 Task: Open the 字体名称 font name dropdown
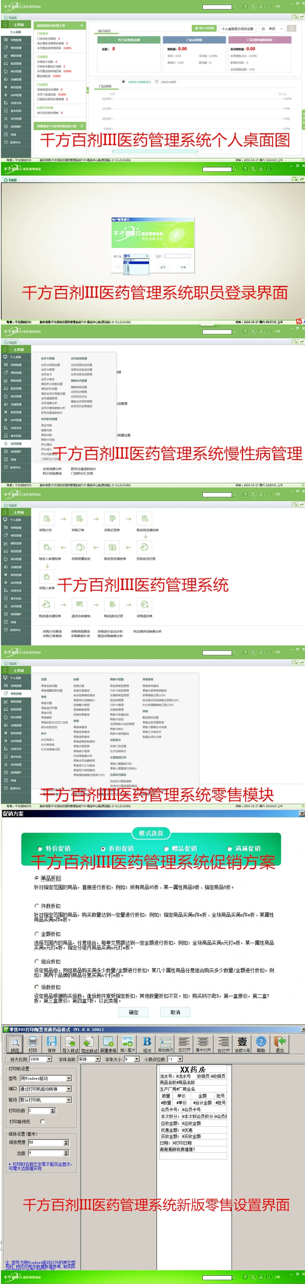[x=98, y=1059]
